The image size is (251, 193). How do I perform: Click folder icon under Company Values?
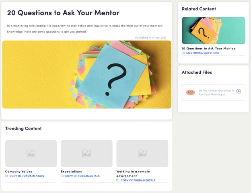[6, 176]
